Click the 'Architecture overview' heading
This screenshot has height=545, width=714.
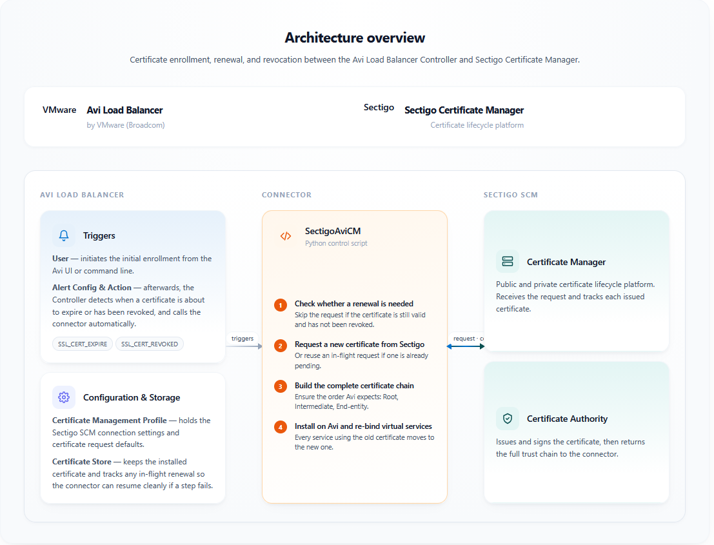[355, 38]
